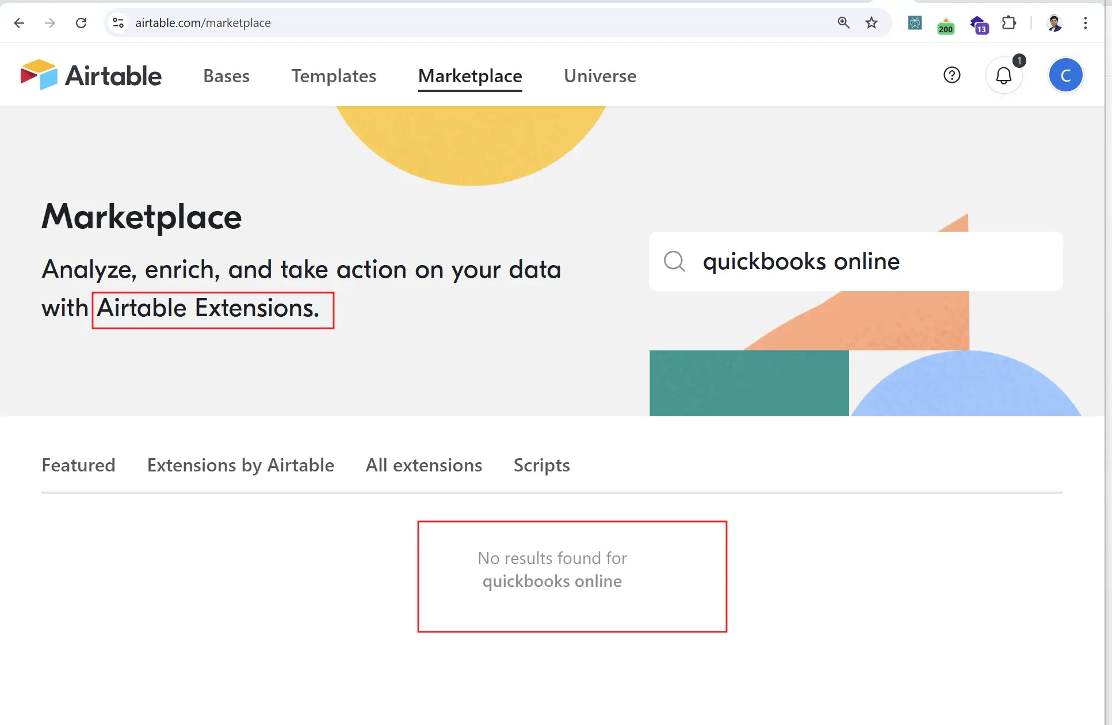Open the blue account avatar
This screenshot has height=725, width=1112.
click(1065, 75)
